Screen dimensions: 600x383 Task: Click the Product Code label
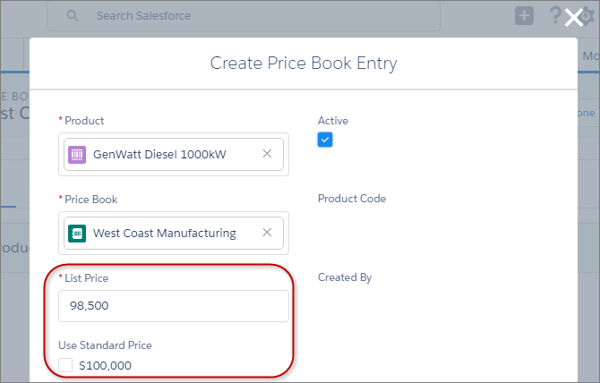(x=352, y=199)
